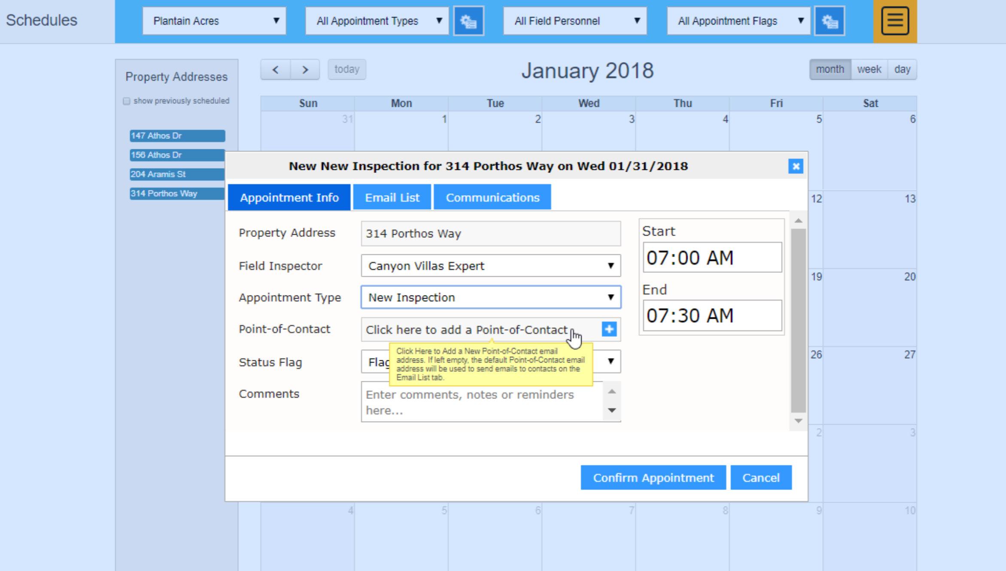Click the Start time field
The image size is (1006, 571).
tap(712, 257)
